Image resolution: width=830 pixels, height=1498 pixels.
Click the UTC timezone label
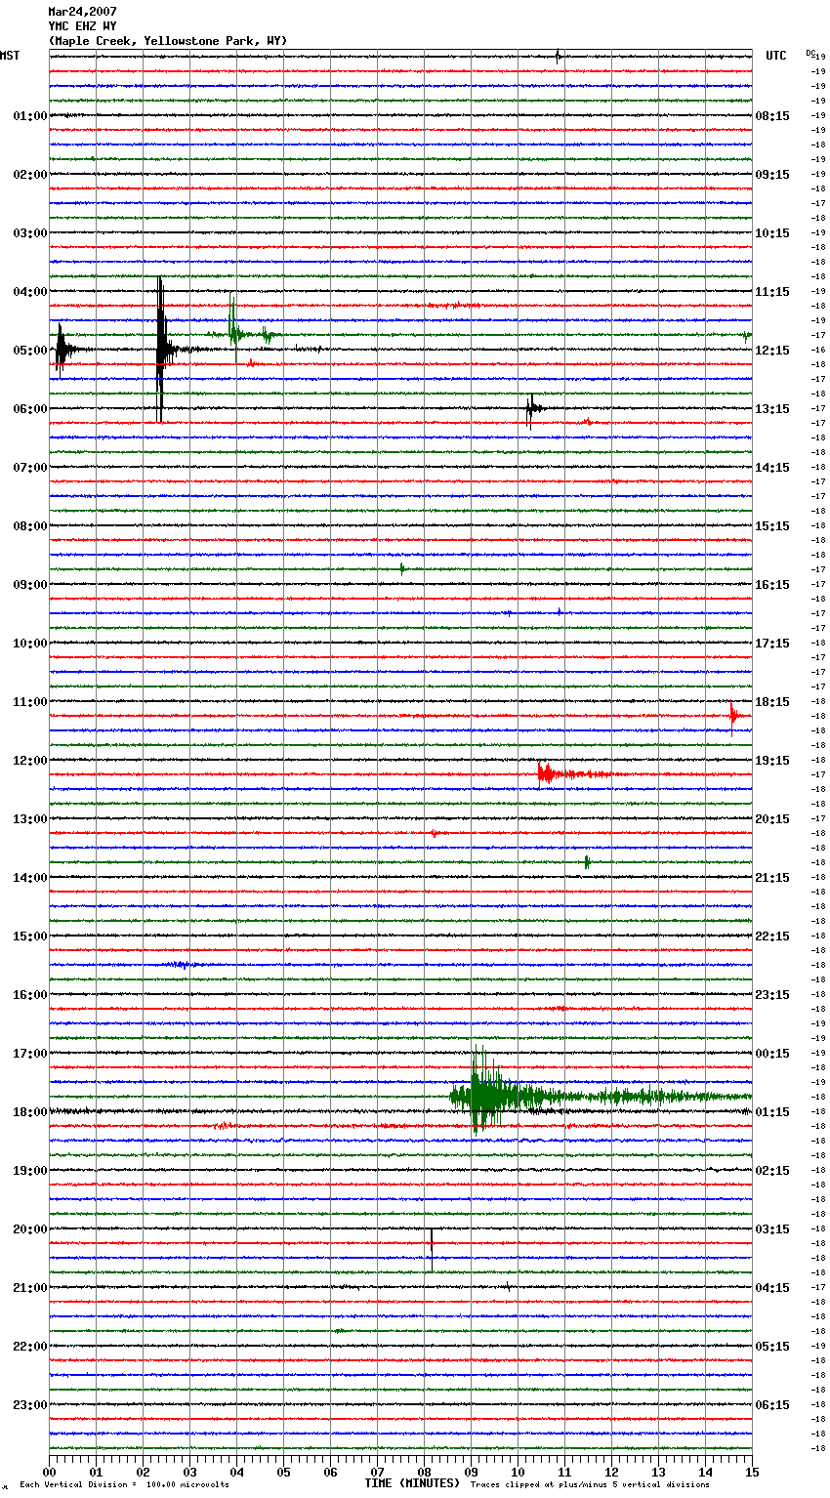[775, 56]
